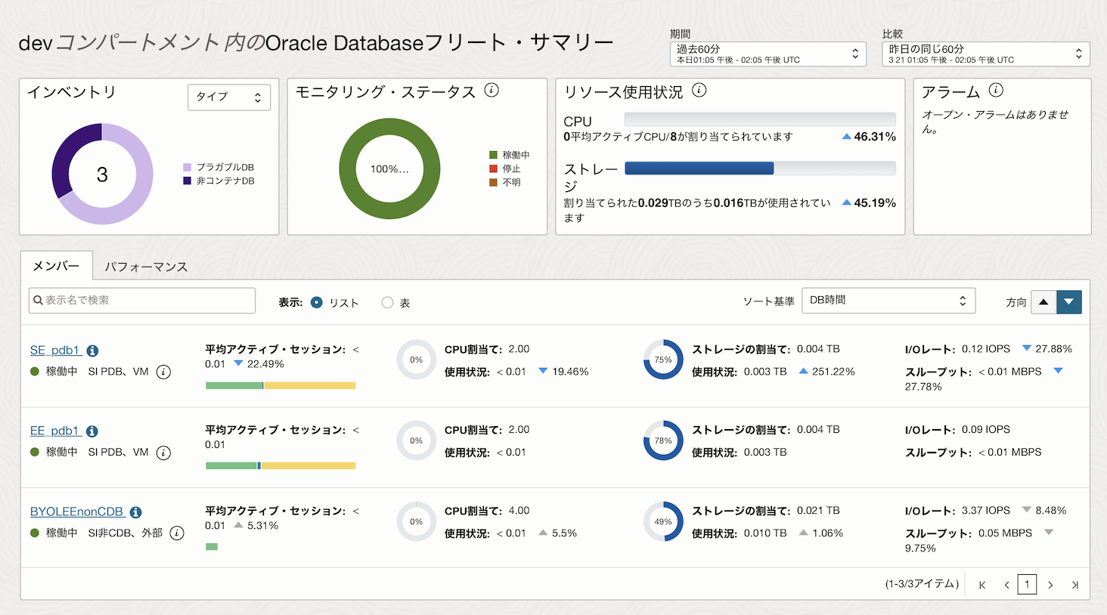
Task: Click info icon next to アラーム heading
Action: 996,91
